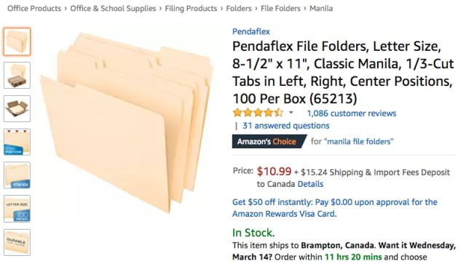
Task: Go to Office Products breadcrumb
Action: click(34, 8)
